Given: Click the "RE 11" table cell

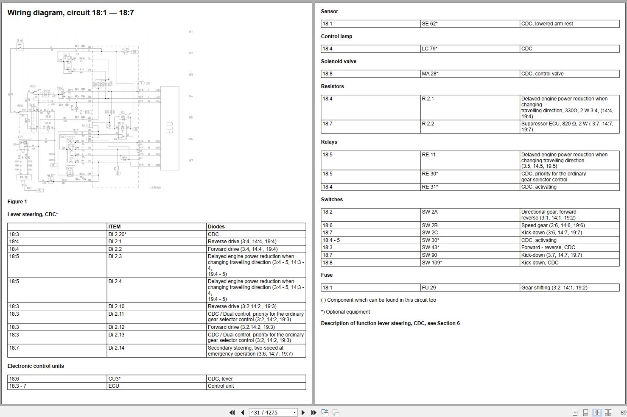Looking at the screenshot, I should click(470, 161).
